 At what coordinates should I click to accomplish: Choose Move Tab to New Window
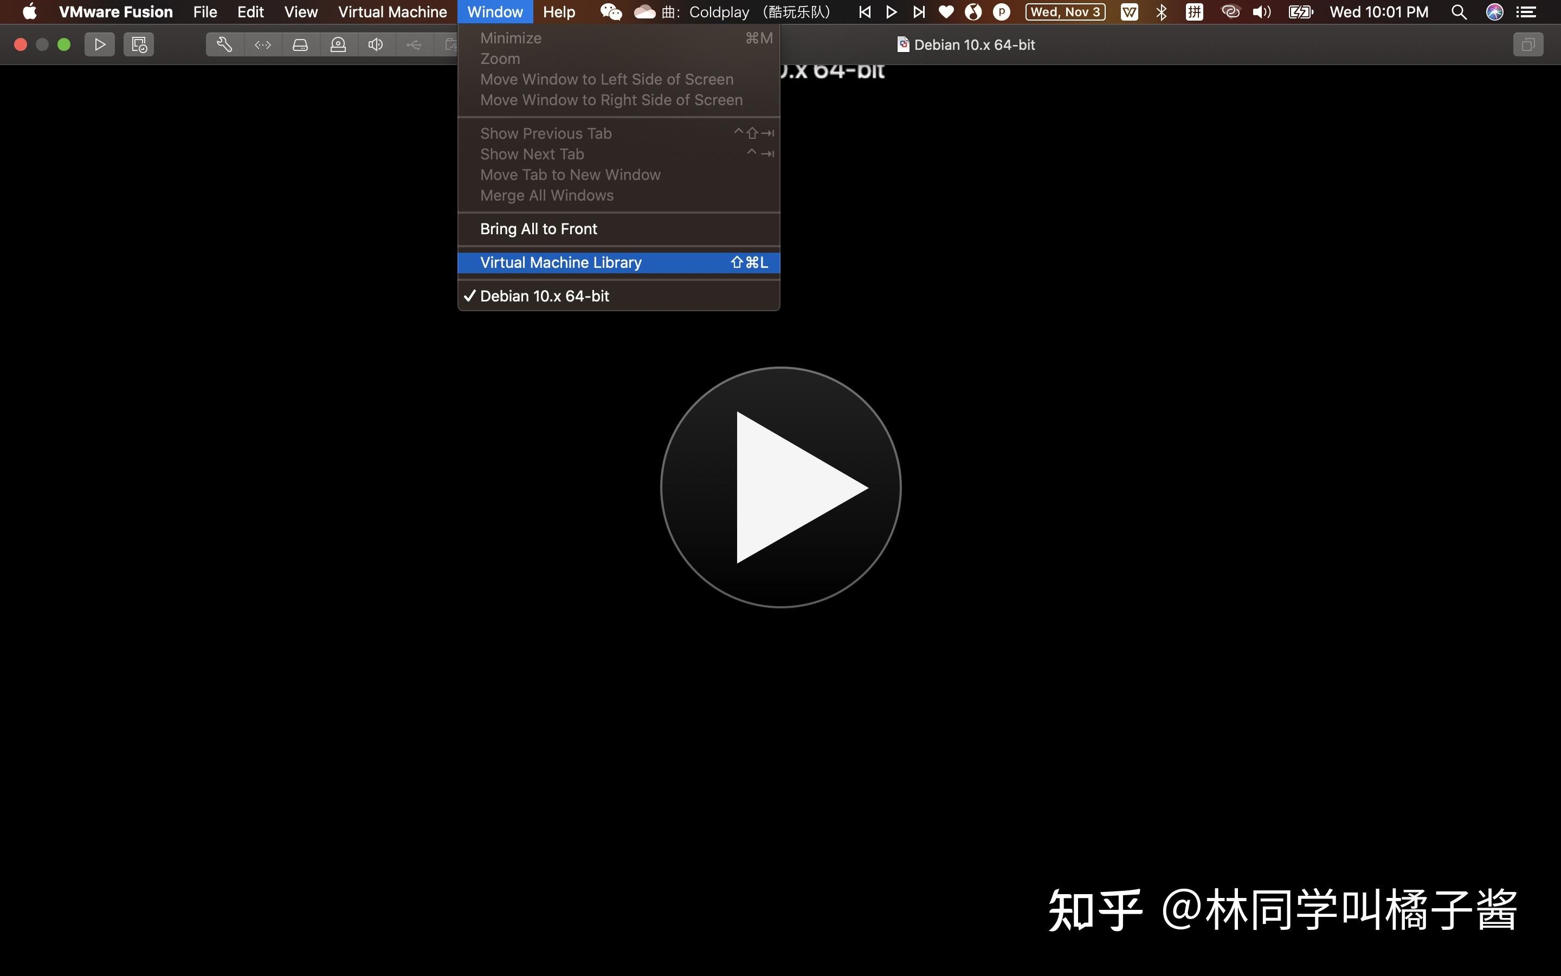point(570,174)
